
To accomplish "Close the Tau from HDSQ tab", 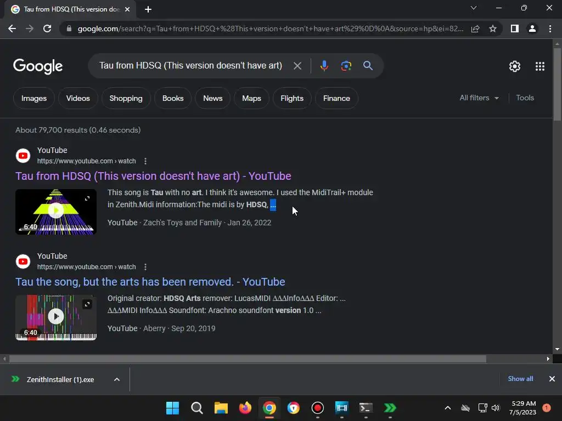I will pyautogui.click(x=127, y=9).
